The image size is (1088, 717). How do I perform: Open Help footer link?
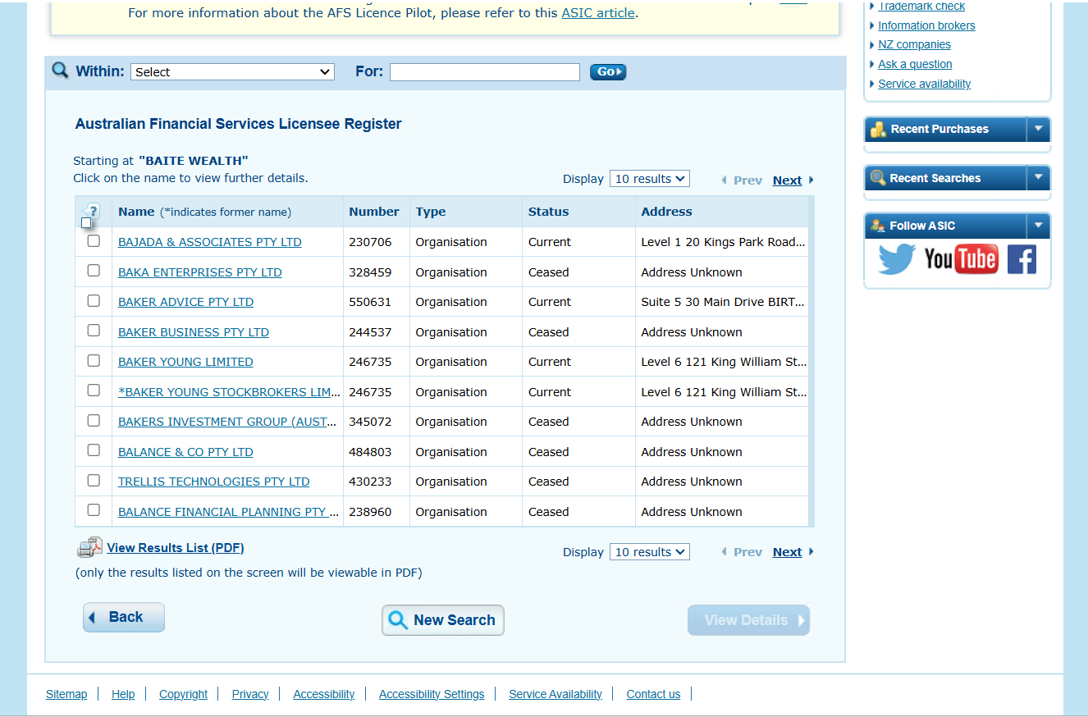coord(123,694)
